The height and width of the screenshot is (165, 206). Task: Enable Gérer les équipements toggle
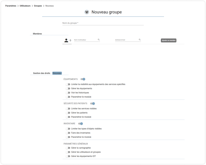pyautogui.click(x=68, y=88)
